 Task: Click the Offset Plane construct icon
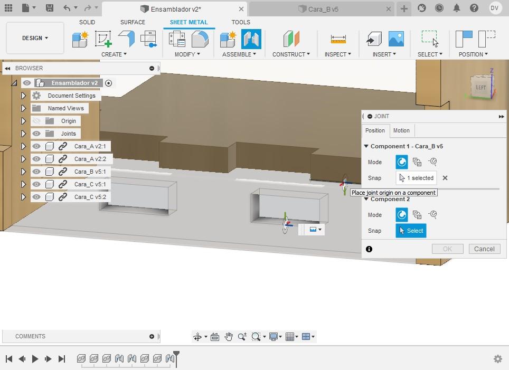(291, 39)
